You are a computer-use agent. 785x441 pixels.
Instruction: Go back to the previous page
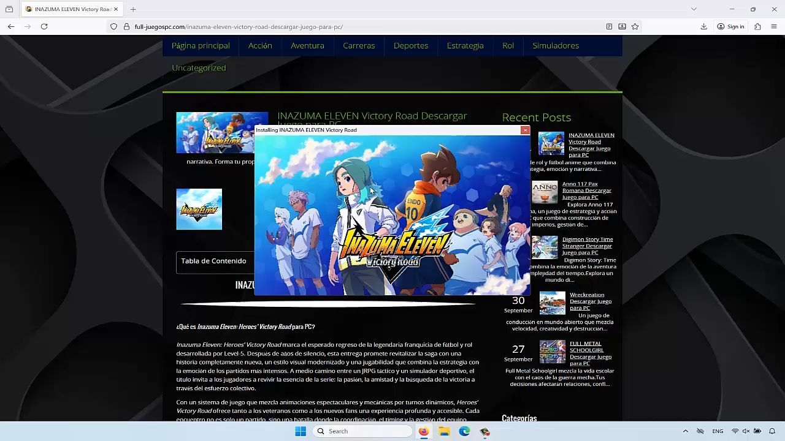[11, 26]
